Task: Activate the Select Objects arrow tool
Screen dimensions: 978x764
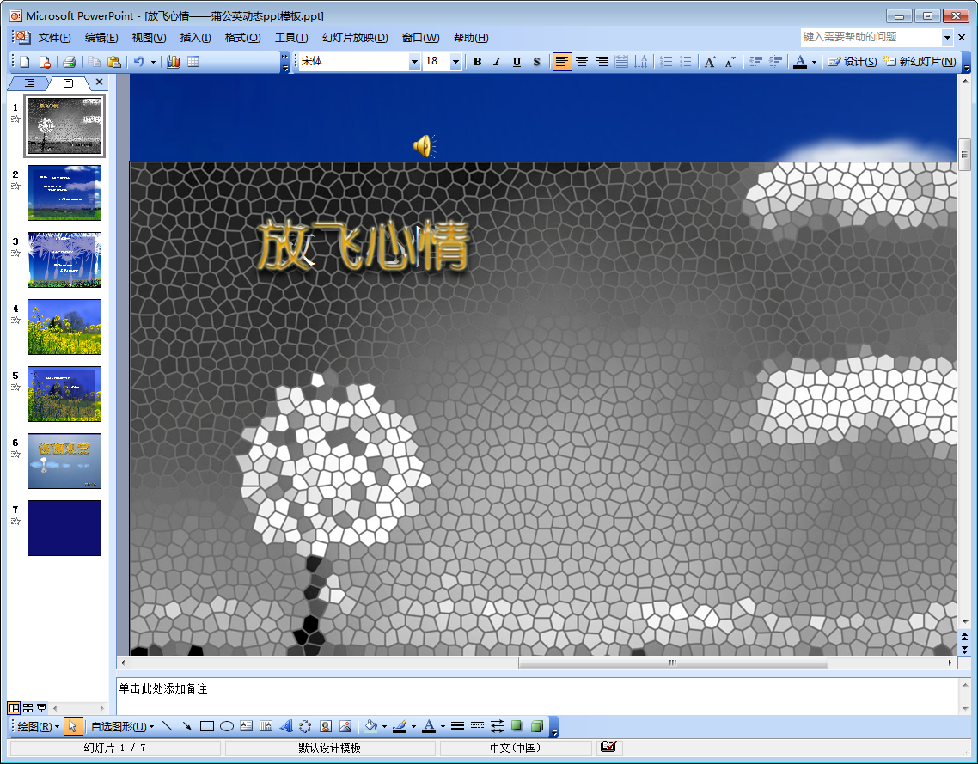Action: click(x=72, y=726)
